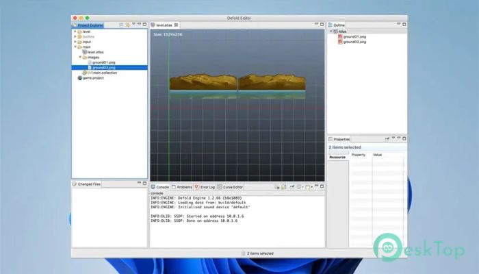Collapse the main folder
479x274 pixels.
coord(75,47)
